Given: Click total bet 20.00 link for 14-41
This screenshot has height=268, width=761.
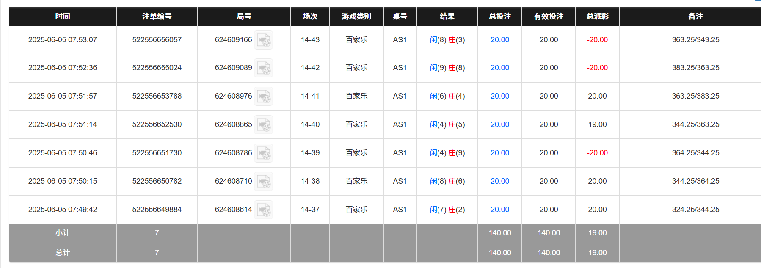Looking at the screenshot, I should tap(499, 96).
